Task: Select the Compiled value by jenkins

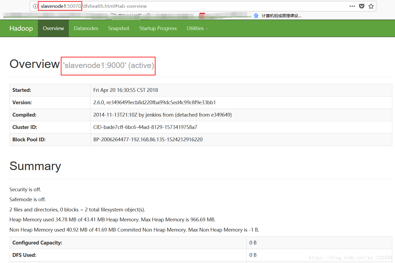Action: pos(163,115)
